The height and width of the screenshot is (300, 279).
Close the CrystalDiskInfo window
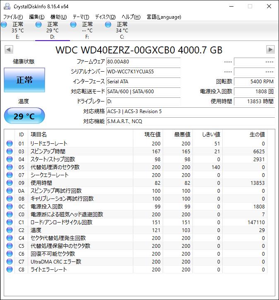tap(269, 6)
